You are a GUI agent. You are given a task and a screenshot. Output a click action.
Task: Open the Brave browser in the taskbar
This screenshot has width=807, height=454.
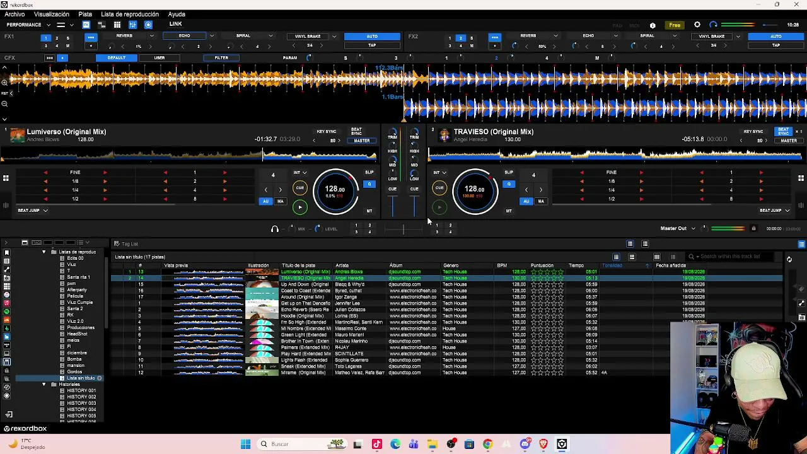click(543, 444)
